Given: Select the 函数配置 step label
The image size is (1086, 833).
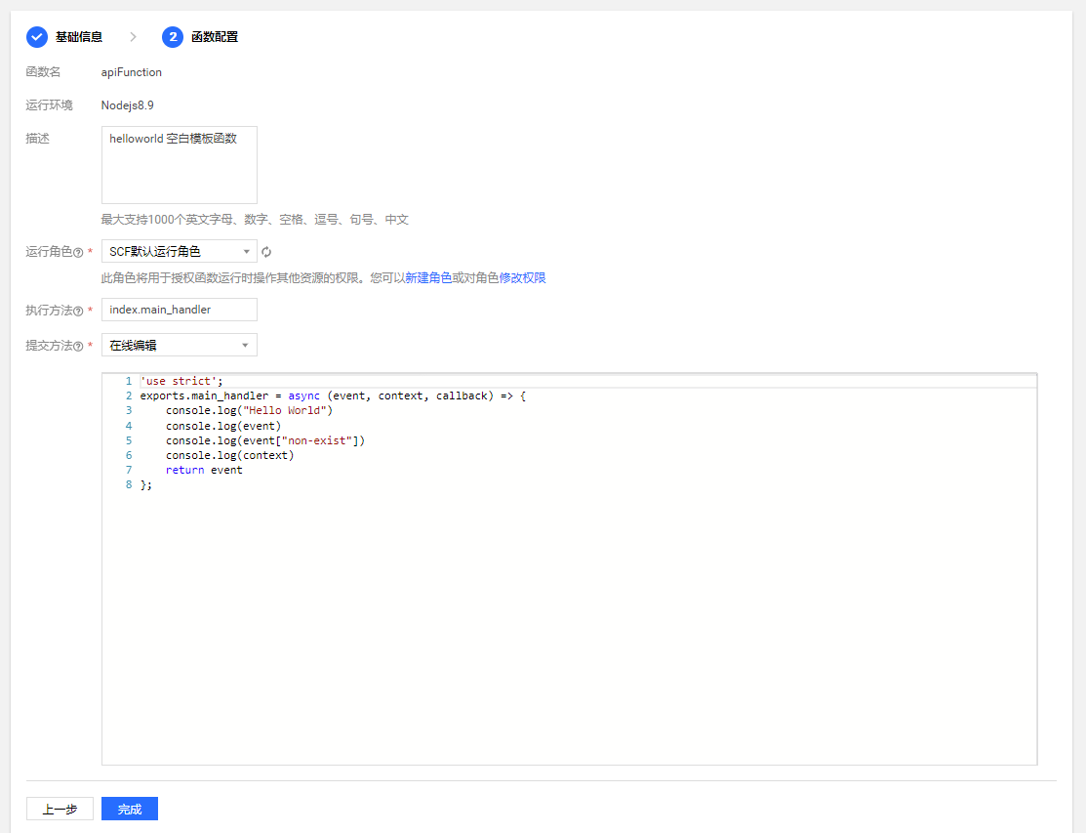Looking at the screenshot, I should (x=215, y=37).
